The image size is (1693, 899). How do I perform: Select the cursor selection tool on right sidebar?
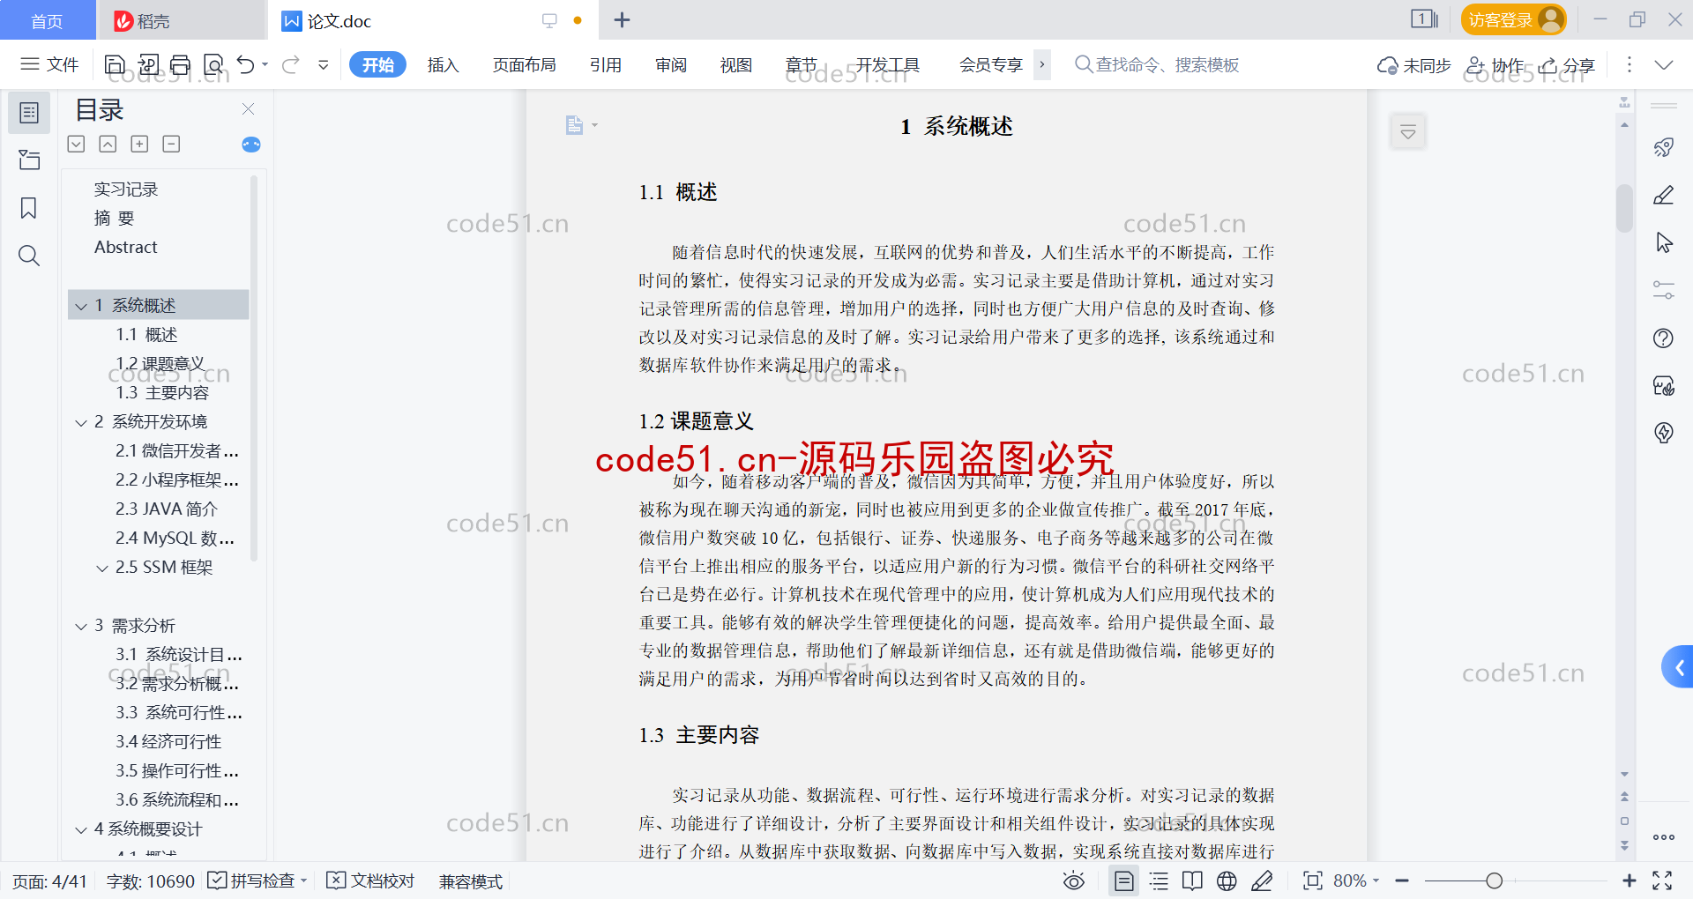click(x=1664, y=242)
